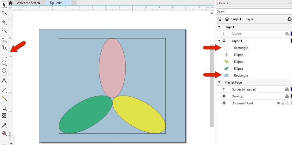Viewport: 292px width, 145px height.
Task: Select the Document Grid row
Action: 254,103
